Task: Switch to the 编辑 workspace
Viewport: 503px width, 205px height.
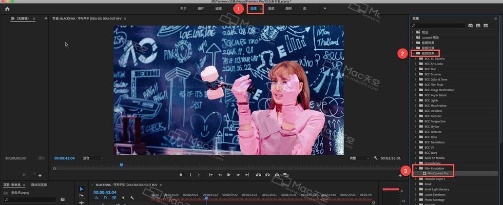Action: point(219,8)
